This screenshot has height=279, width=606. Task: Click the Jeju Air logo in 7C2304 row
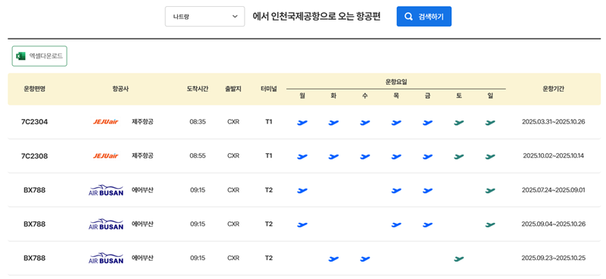point(105,122)
